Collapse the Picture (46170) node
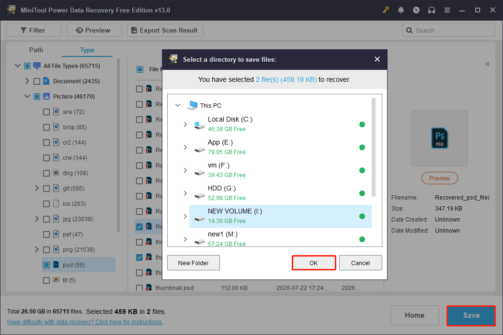503x335 pixels. (x=27, y=96)
